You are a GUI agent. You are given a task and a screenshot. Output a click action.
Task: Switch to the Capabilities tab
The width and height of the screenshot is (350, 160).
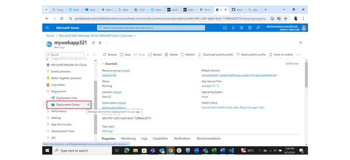coord(160,139)
